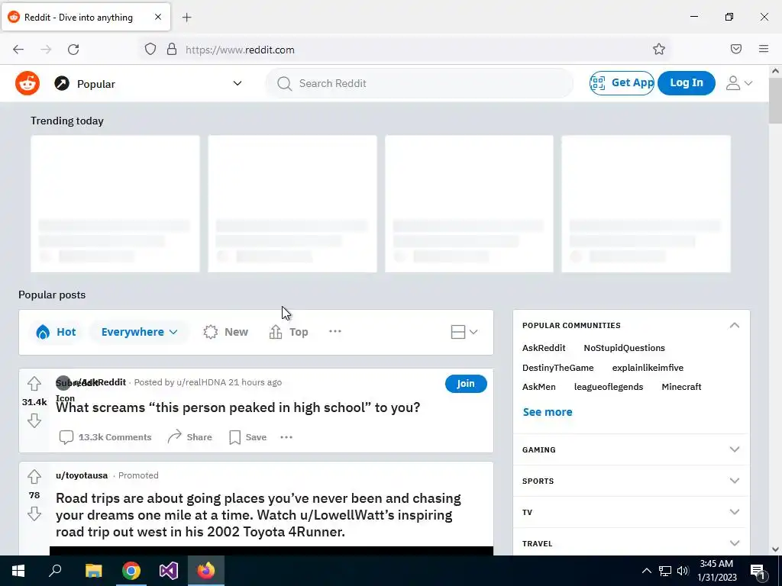Click the page vertical scrollbar thumb
The width and height of the screenshot is (782, 586).
[775, 101]
